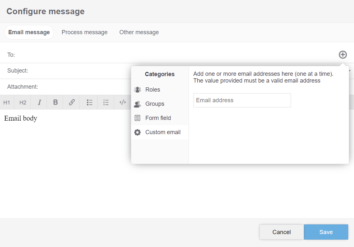Click the add recipient plus icon
The width and height of the screenshot is (354, 247).
pyautogui.click(x=343, y=54)
